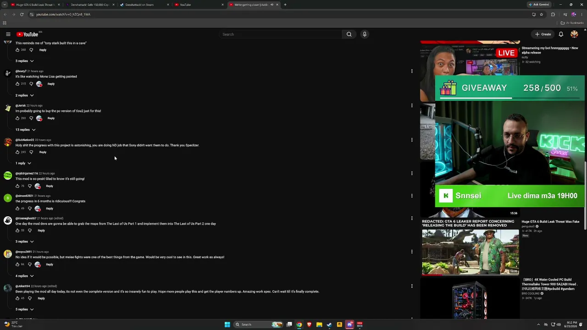Expand 5 replies under @JokerX94's comment
Screen dimensions: 587x330
pos(25,309)
